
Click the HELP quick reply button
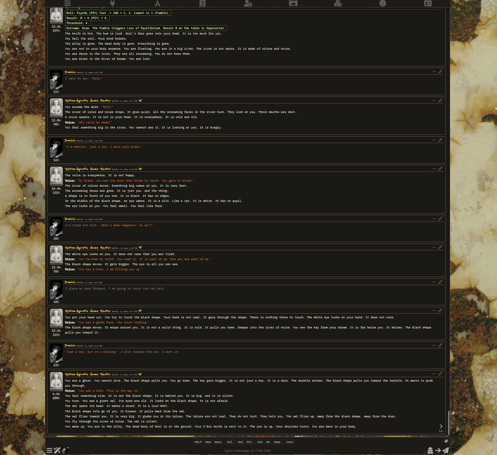[198, 442]
